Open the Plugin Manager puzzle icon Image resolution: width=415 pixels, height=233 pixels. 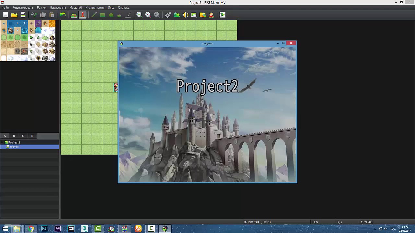177,15
